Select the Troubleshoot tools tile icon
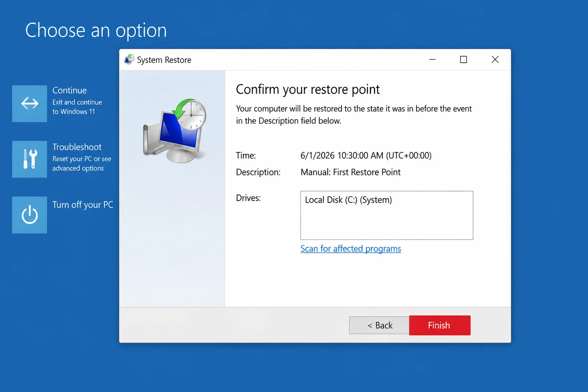The image size is (588, 392). tap(29, 159)
